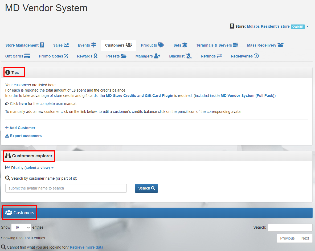Viewport: 315px width, 251px height.
Task: Focus the table Search input box
Action: [x=290, y=228]
